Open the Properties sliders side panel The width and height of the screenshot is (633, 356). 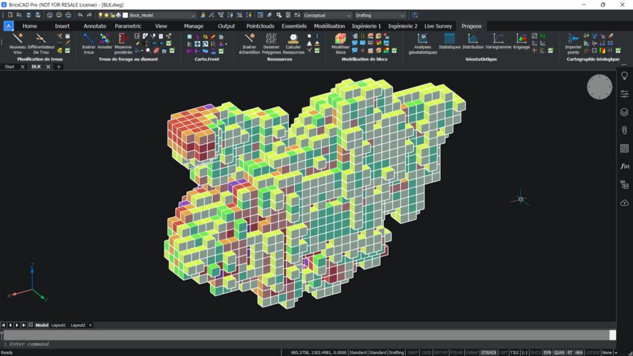tap(624, 94)
